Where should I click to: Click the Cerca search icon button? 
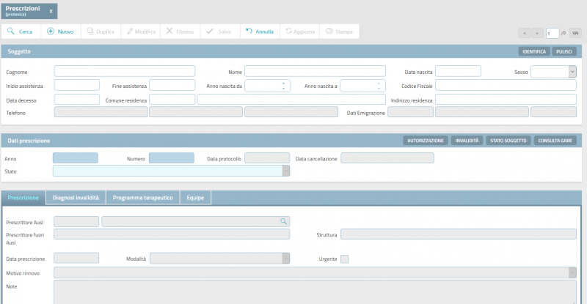[x=12, y=31]
